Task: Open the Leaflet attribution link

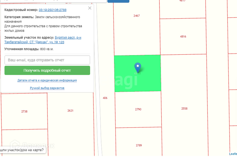Action: (x=233, y=154)
